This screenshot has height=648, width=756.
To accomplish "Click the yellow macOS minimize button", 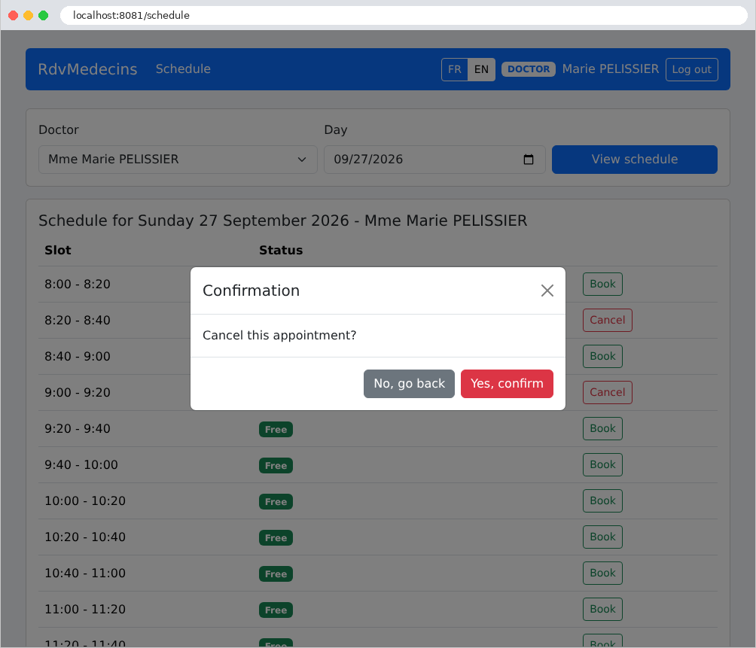I will [29, 15].
